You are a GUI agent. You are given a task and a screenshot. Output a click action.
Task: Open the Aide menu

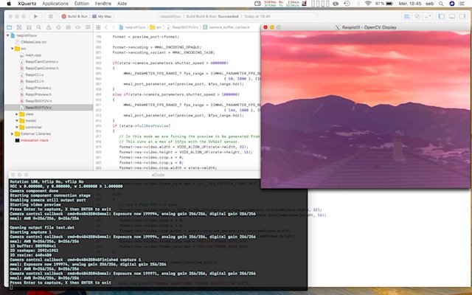[122, 4]
